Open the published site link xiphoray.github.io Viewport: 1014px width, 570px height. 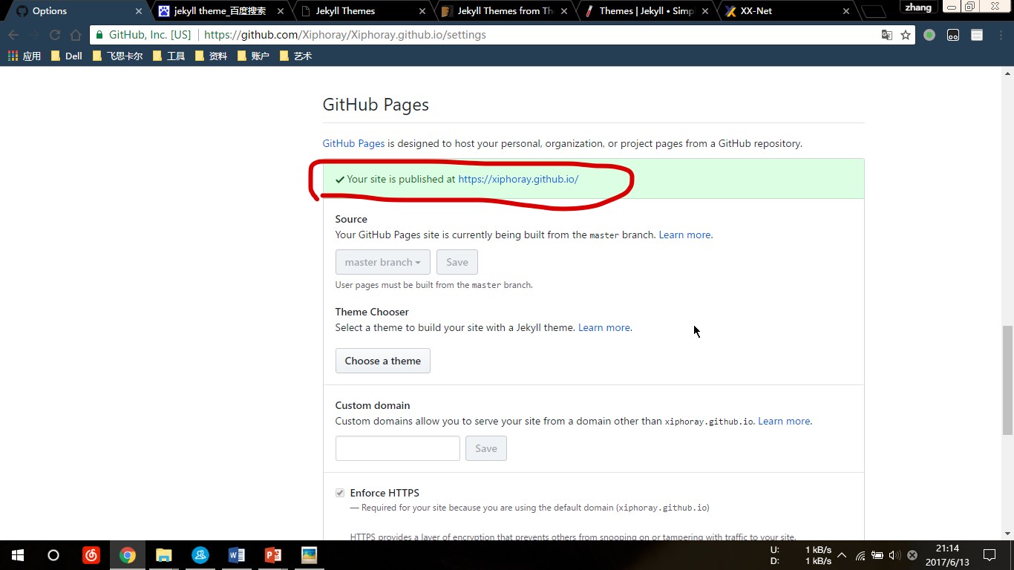pyautogui.click(x=518, y=179)
